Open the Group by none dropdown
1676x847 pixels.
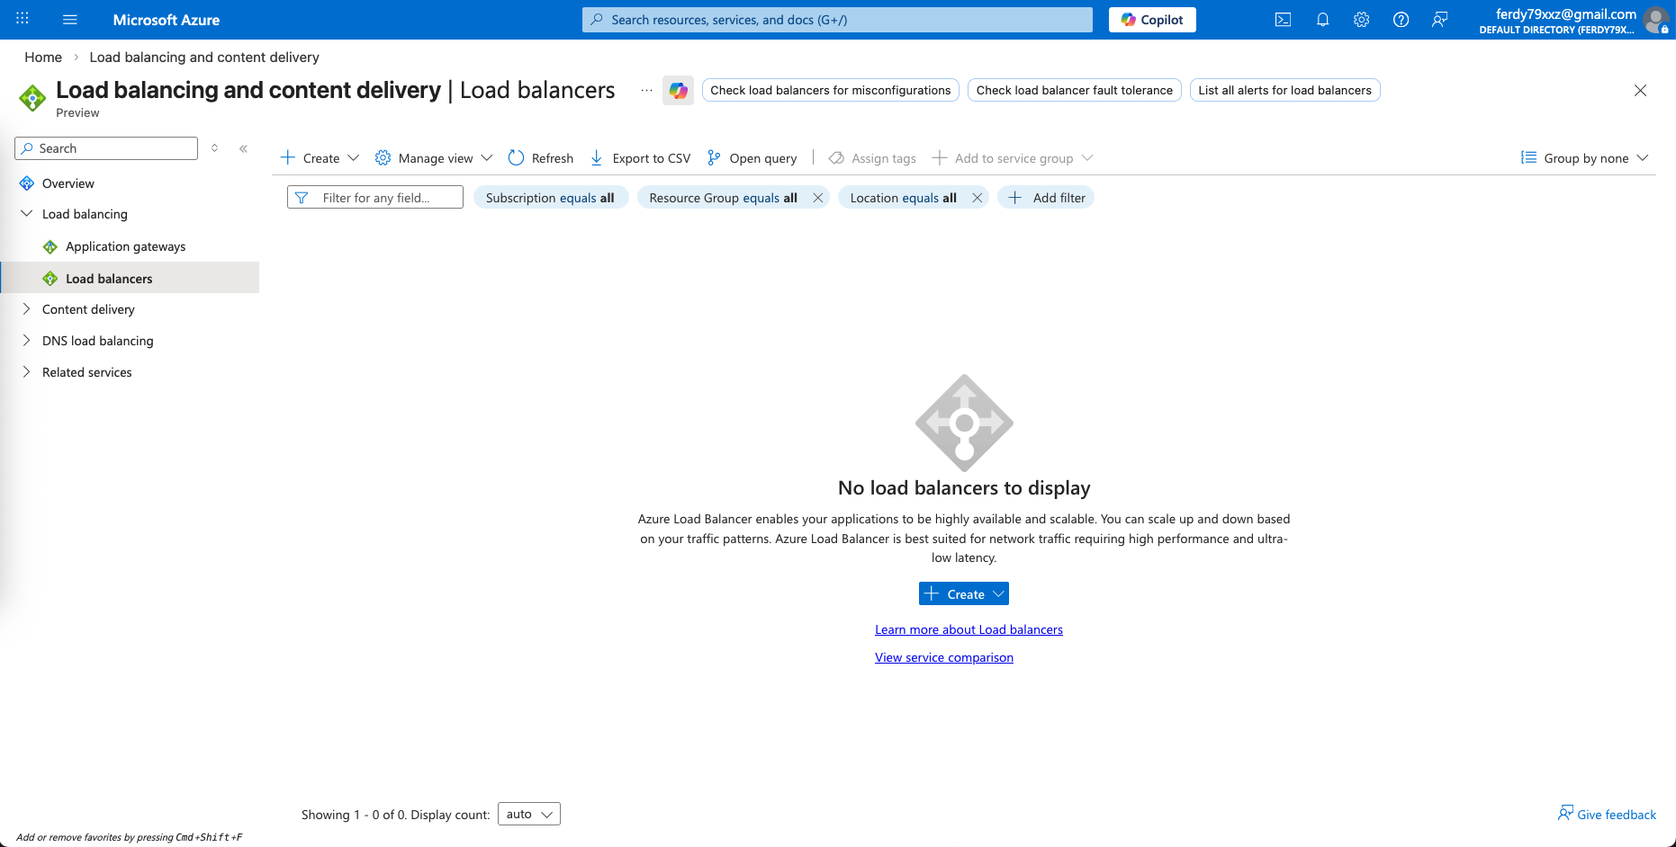[x=1585, y=158]
